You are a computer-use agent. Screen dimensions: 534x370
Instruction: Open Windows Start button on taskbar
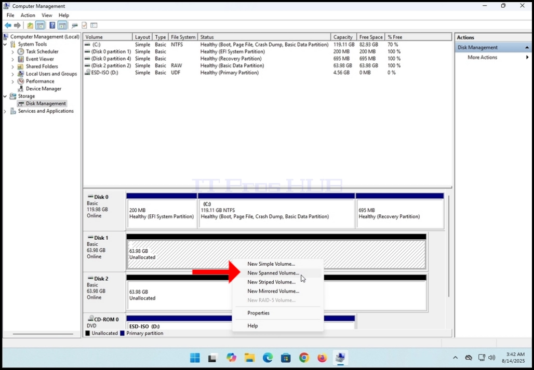195,358
